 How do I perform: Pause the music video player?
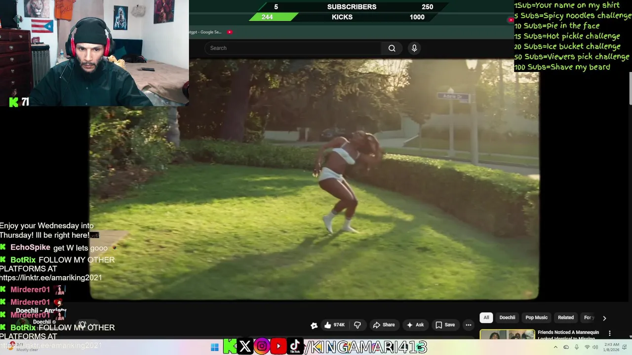click(x=314, y=179)
